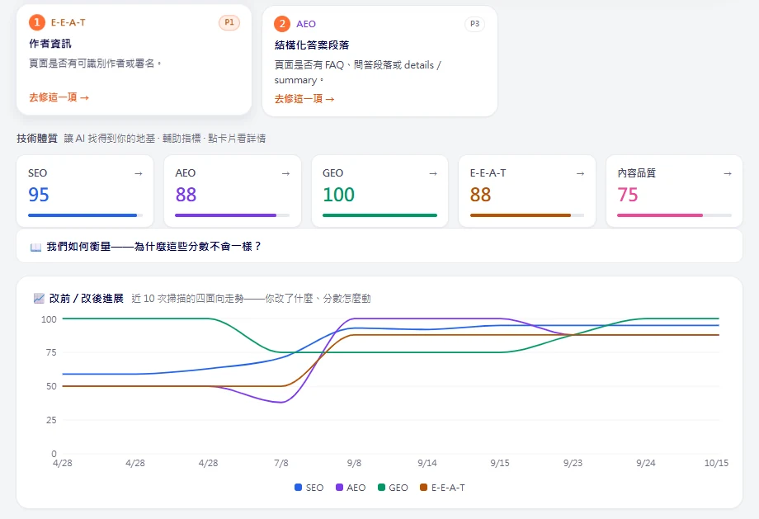
Task: Click the GEO score 100
Action: (339, 195)
